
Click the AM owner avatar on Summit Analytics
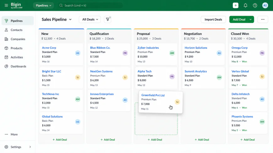[x=219, y=77]
